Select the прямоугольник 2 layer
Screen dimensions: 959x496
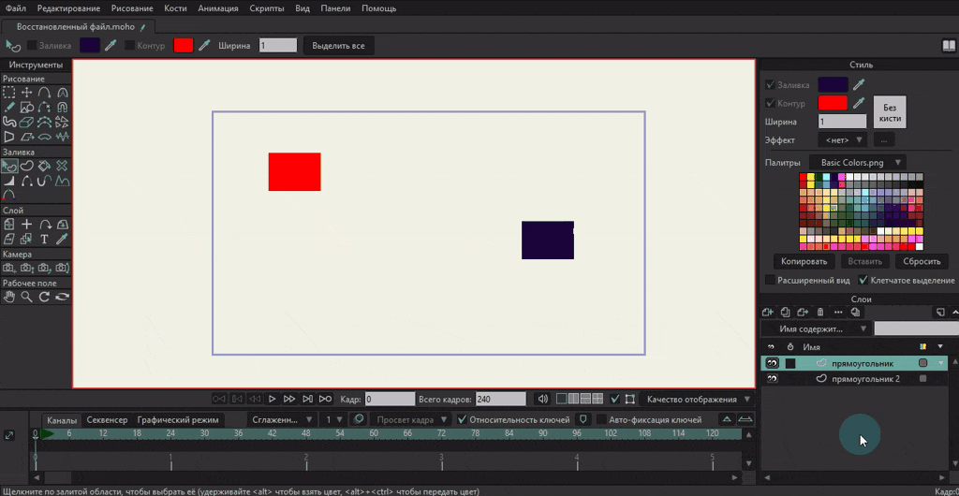click(853, 379)
